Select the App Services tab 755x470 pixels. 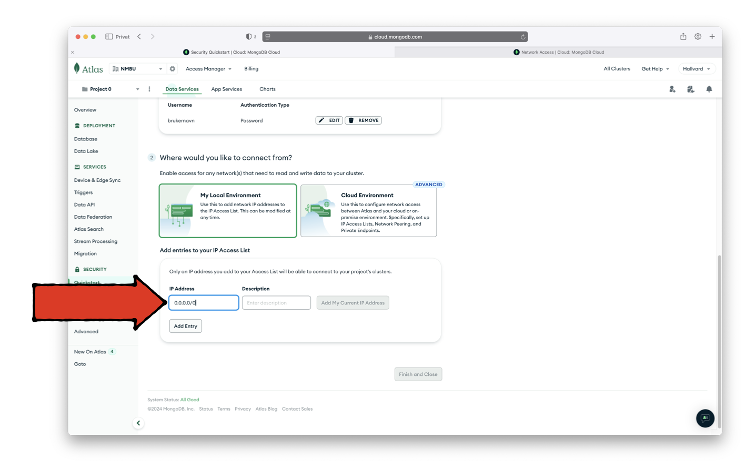[227, 89]
